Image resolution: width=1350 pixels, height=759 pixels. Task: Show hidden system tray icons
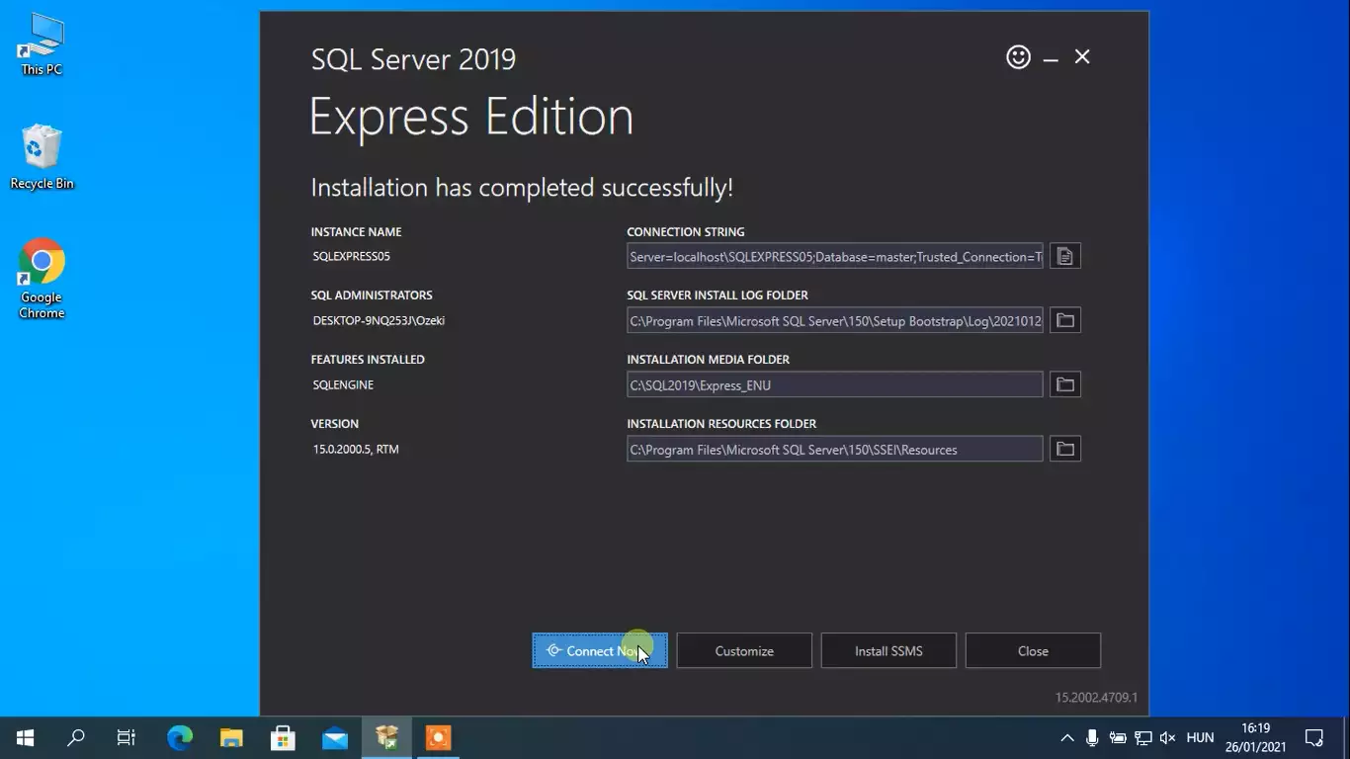[x=1067, y=737]
